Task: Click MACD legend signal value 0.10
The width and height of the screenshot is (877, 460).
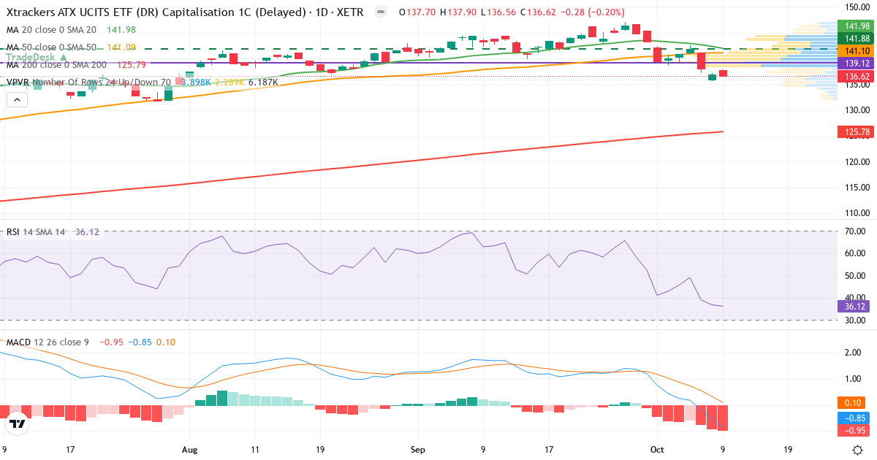Action: pyautogui.click(x=166, y=342)
